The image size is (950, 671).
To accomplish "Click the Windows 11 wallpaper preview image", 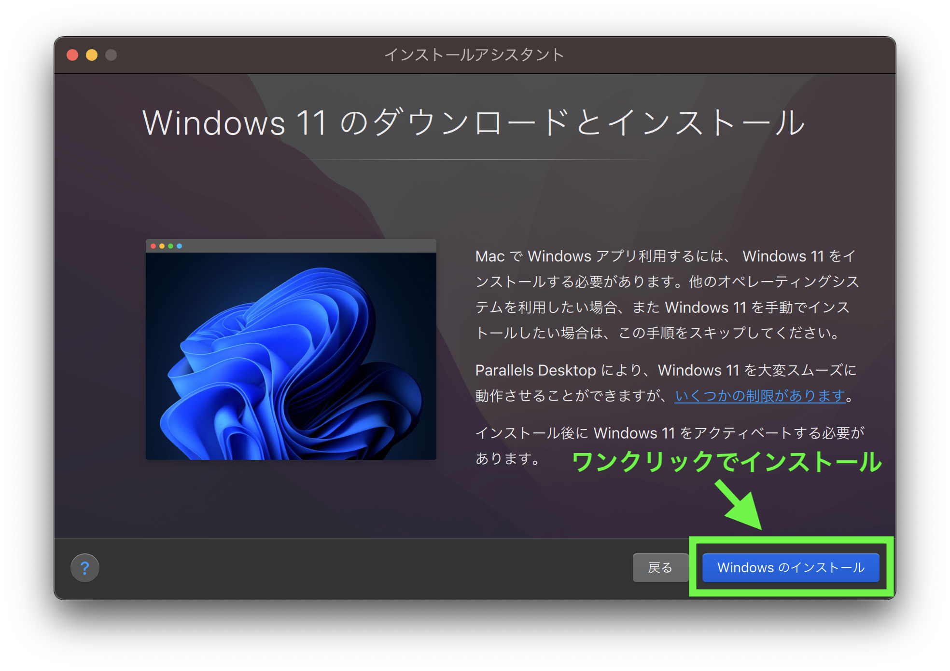I will pyautogui.click(x=291, y=349).
